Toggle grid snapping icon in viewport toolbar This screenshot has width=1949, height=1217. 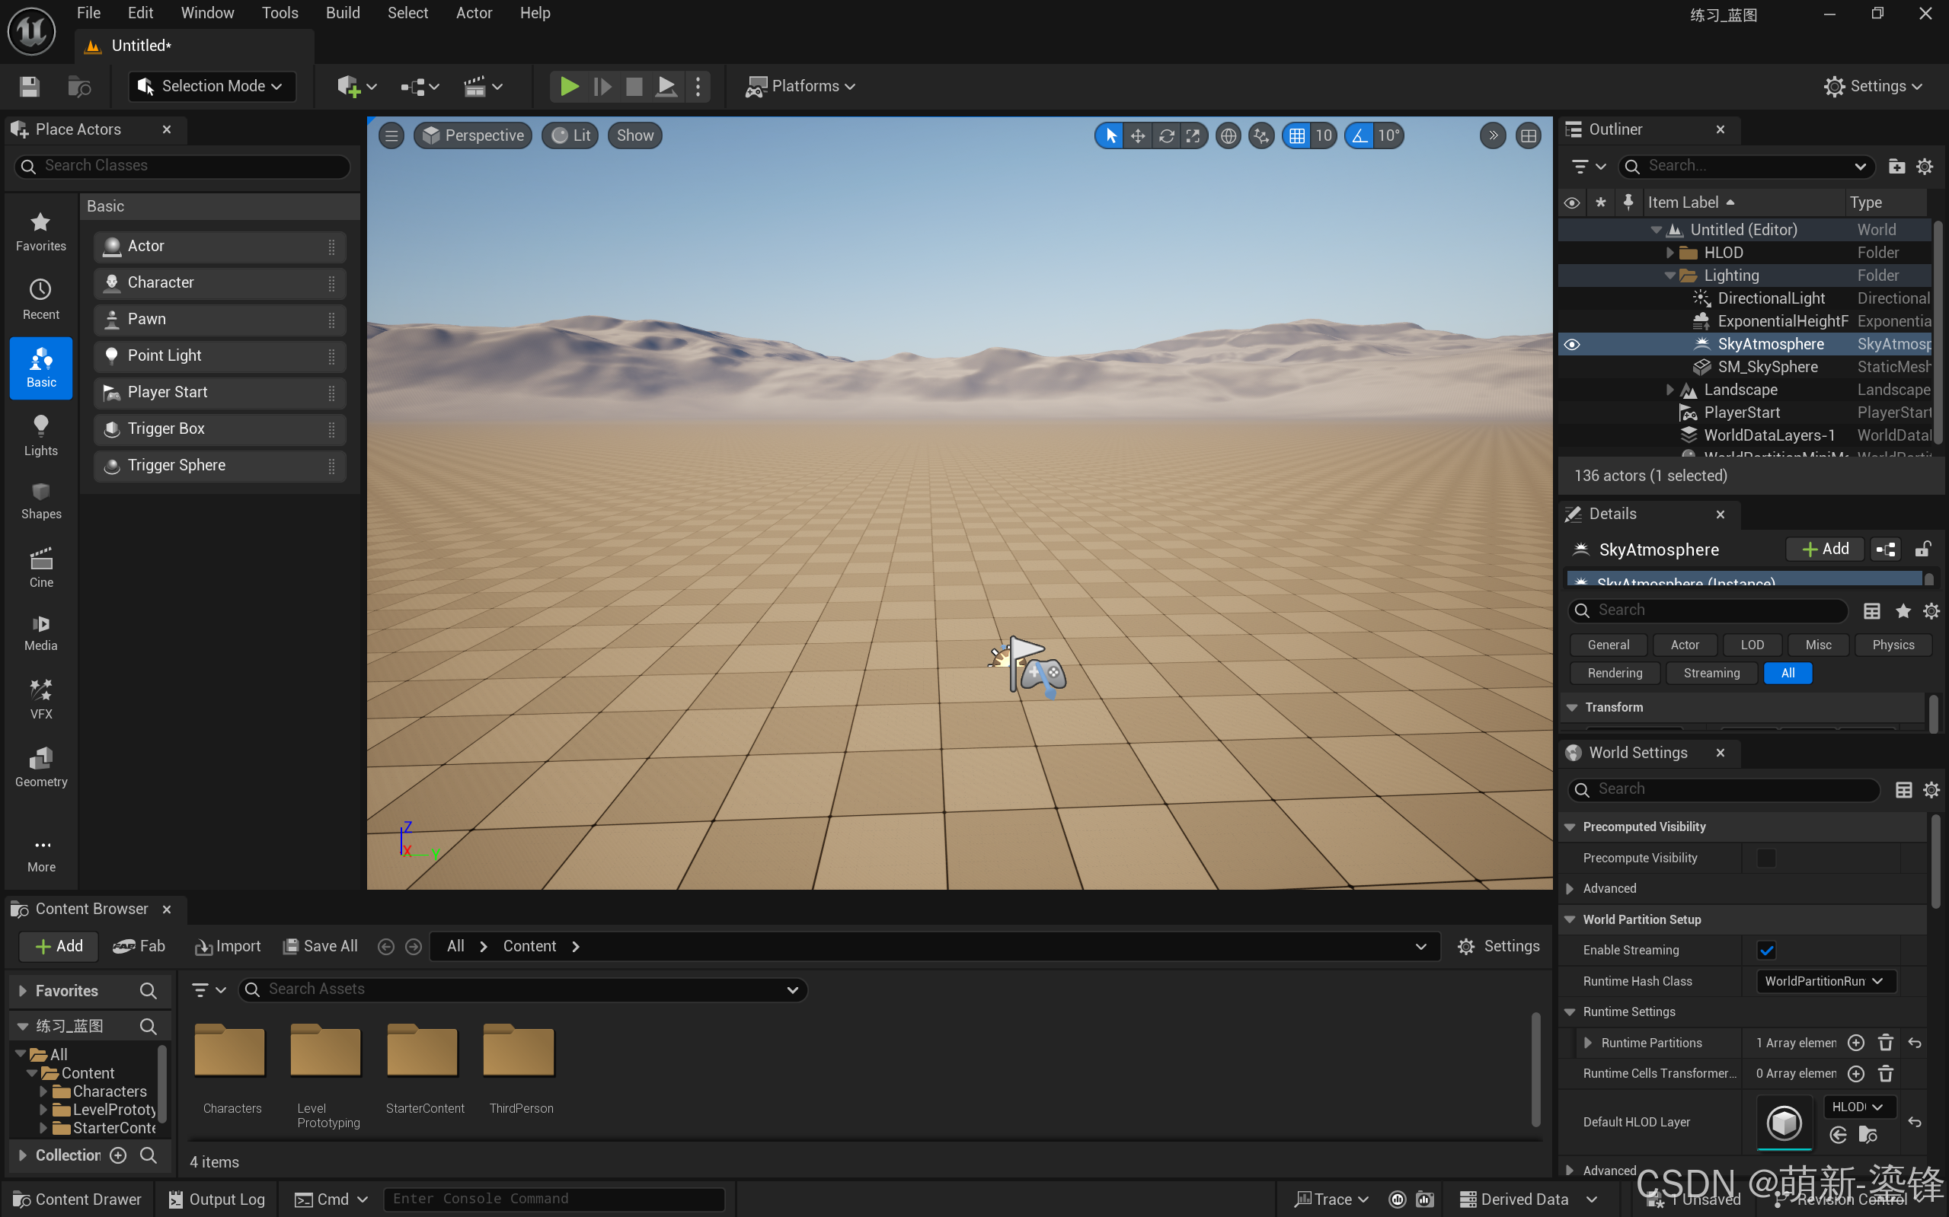pos(1296,135)
